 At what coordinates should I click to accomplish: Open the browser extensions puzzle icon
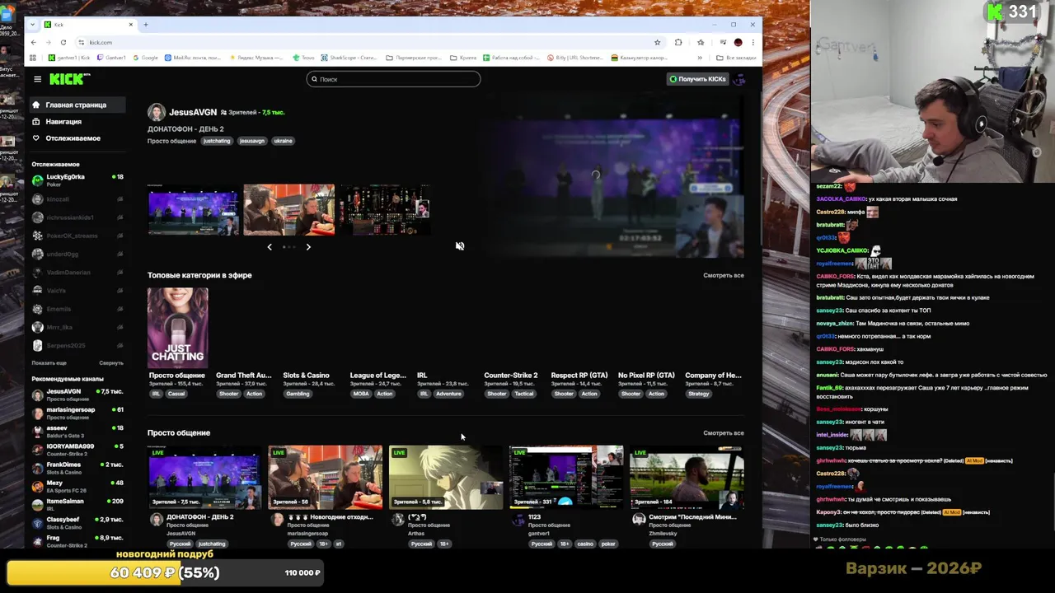tap(678, 42)
